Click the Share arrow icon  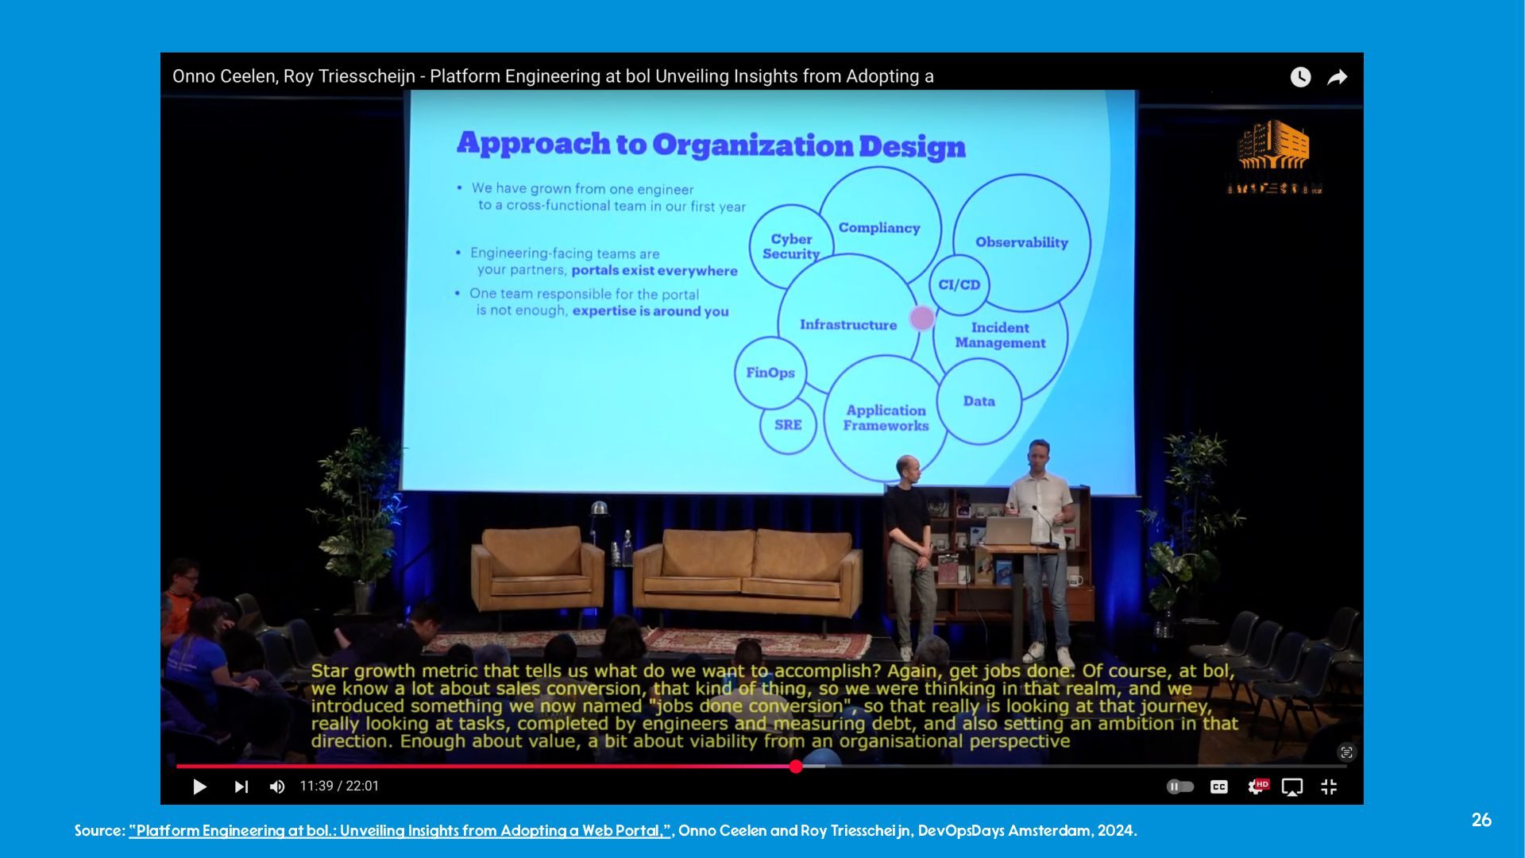point(1338,77)
